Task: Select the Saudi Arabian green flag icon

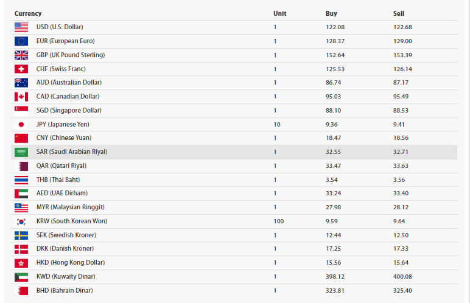Action: (x=21, y=152)
